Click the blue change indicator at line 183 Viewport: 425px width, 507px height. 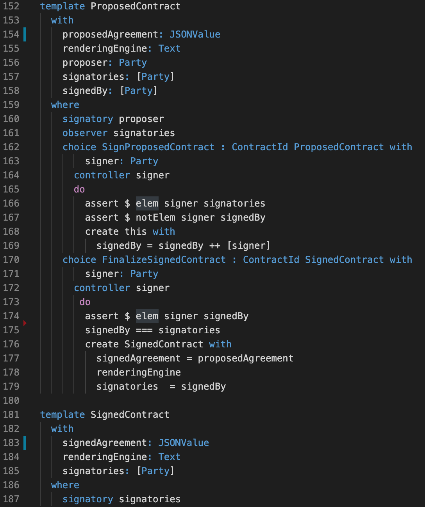coord(25,443)
